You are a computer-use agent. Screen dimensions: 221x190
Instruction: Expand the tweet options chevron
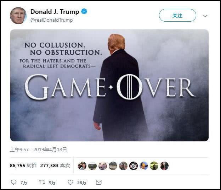click(x=205, y=16)
